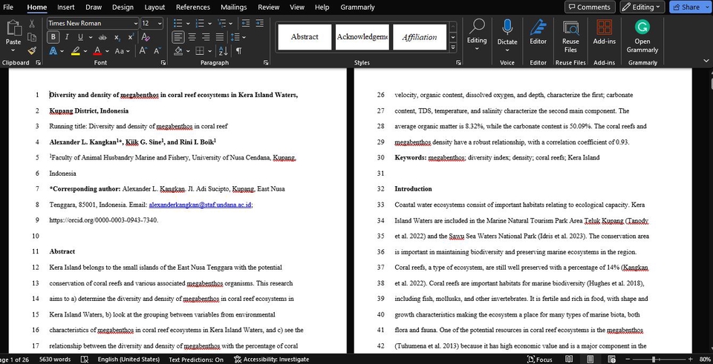Apply strikethrough formatting
This screenshot has height=364, width=713.
pyautogui.click(x=102, y=37)
